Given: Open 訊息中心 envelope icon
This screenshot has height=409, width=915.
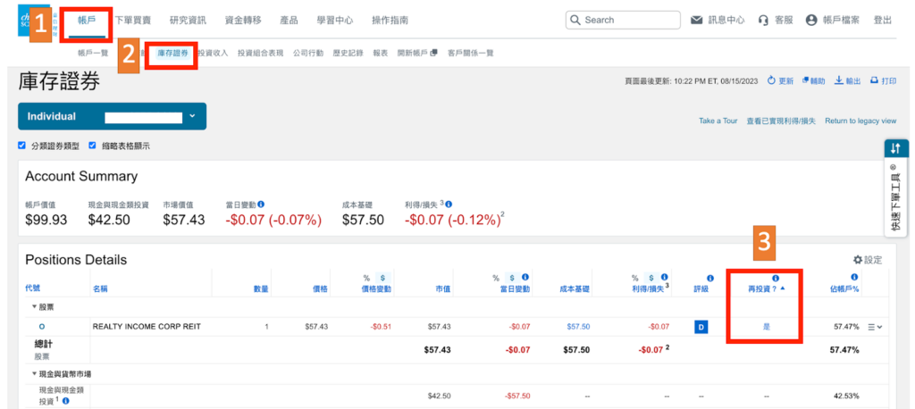Looking at the screenshot, I should 696,20.
